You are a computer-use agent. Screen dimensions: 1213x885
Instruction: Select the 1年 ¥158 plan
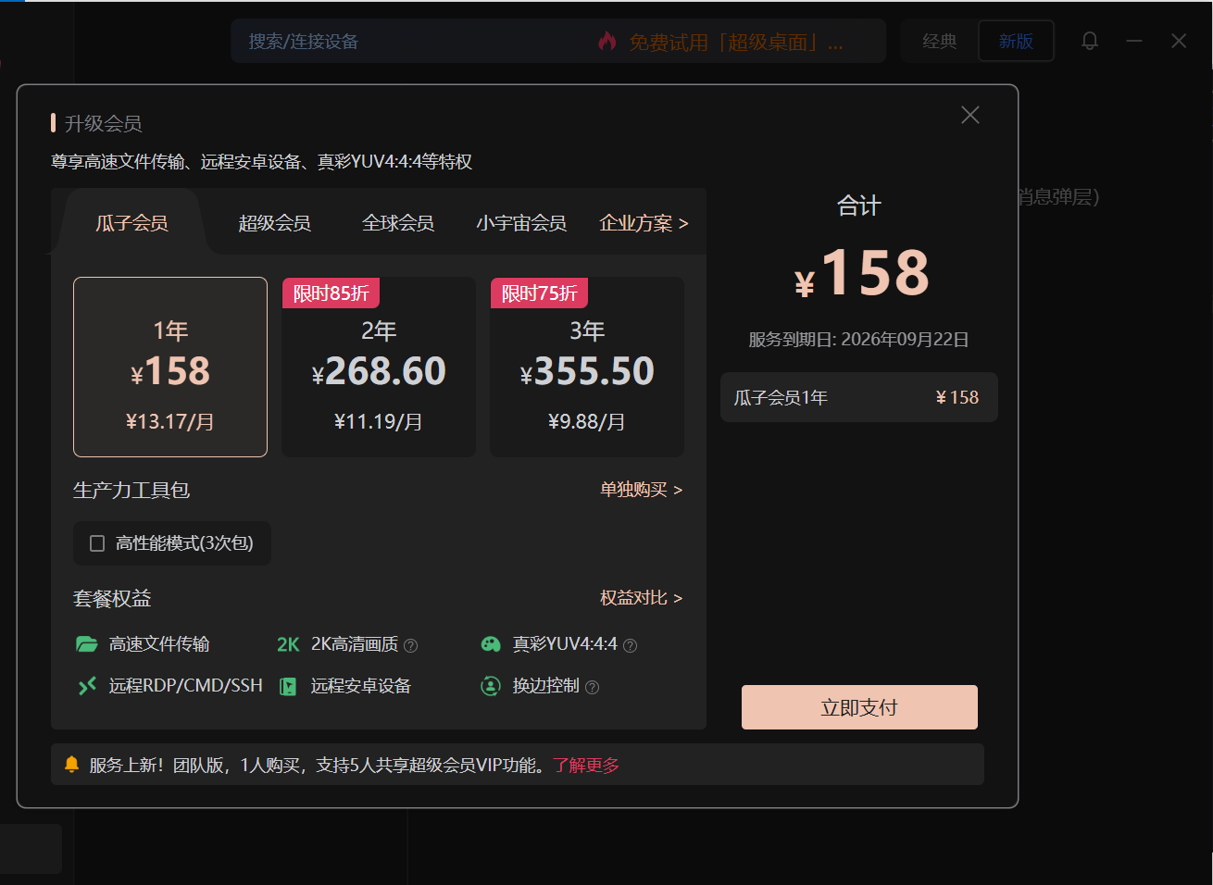(x=170, y=368)
